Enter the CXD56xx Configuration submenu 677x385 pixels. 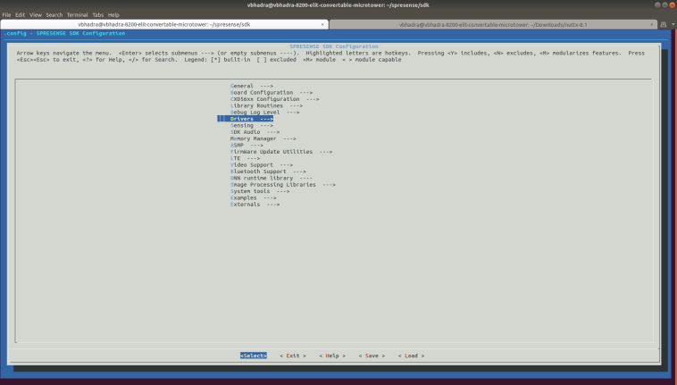274,99
